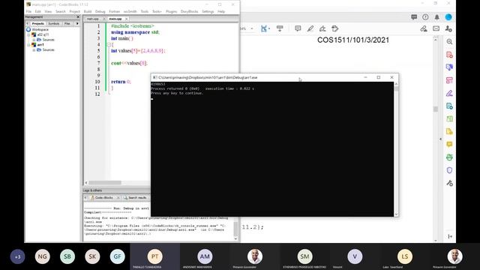Send file by email envelope icon
The height and width of the screenshot is (270, 480).
coord(436,28)
